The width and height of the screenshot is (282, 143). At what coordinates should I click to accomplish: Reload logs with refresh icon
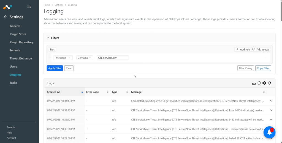coord(269,83)
